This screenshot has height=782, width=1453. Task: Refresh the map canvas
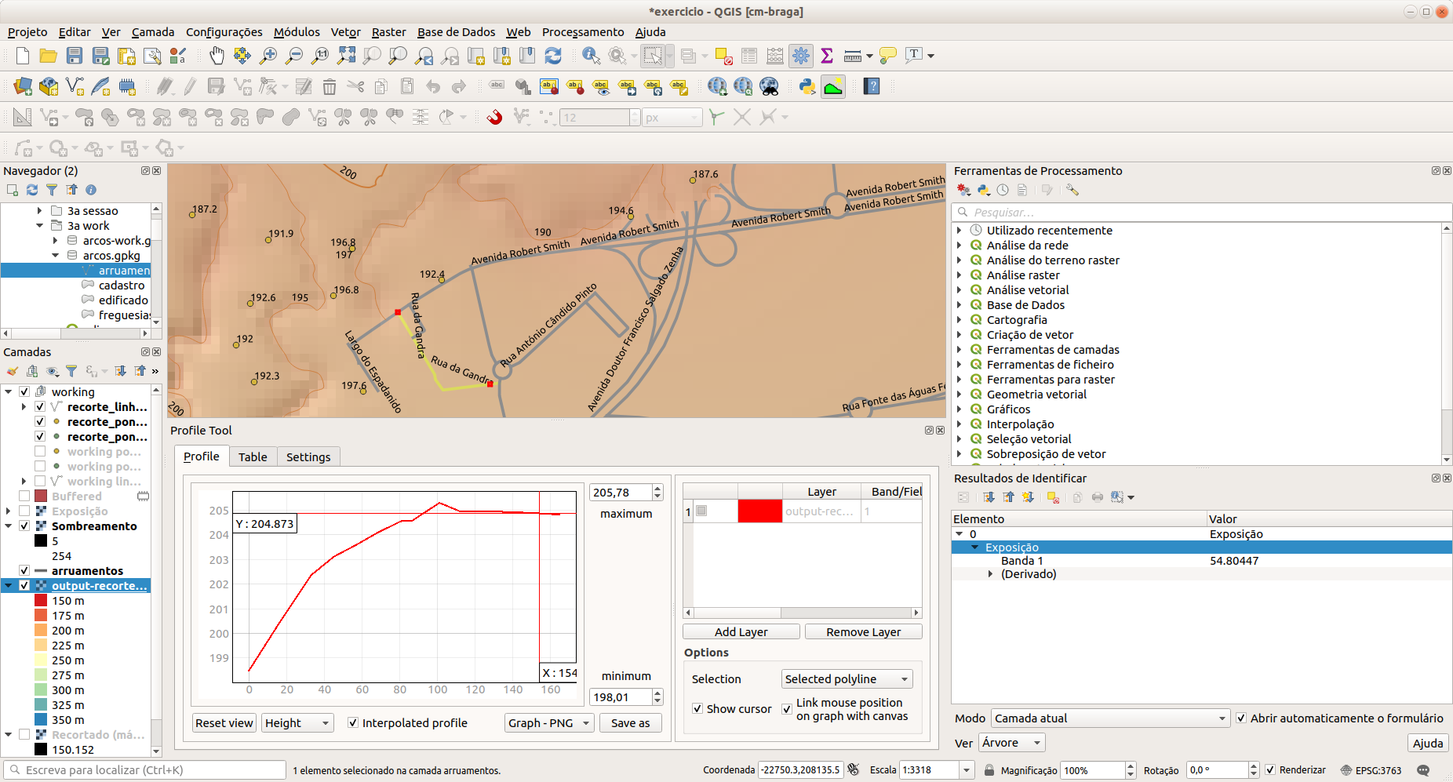coord(553,56)
